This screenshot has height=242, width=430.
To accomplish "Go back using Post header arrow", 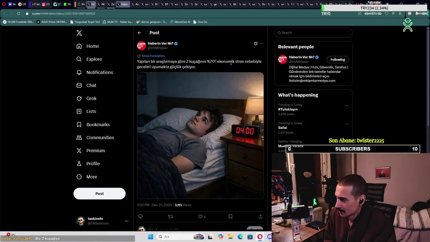I will point(139,33).
